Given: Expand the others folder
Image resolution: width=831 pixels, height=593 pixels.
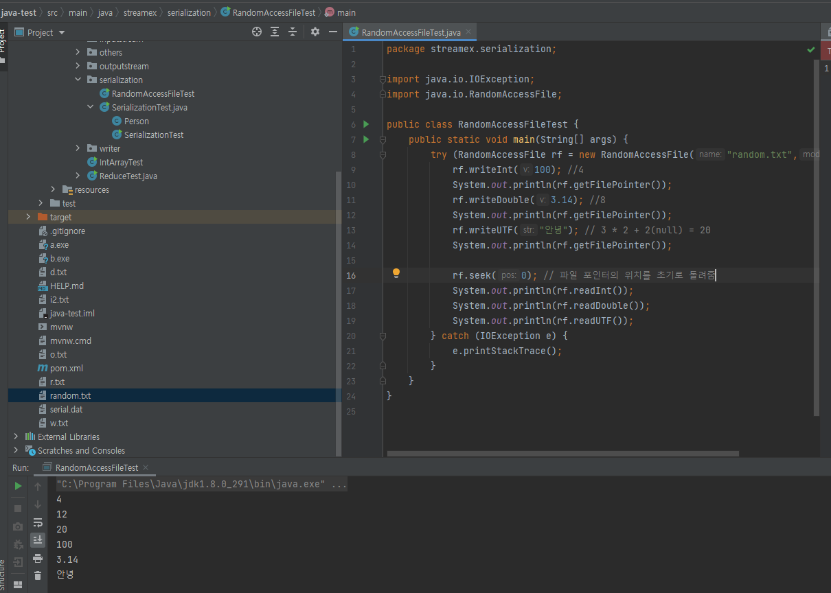Looking at the screenshot, I should point(78,52).
